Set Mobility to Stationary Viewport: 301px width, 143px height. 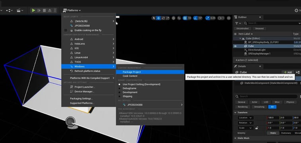(286, 133)
